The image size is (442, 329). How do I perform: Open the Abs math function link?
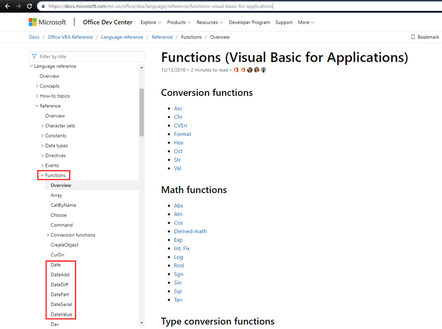click(178, 206)
